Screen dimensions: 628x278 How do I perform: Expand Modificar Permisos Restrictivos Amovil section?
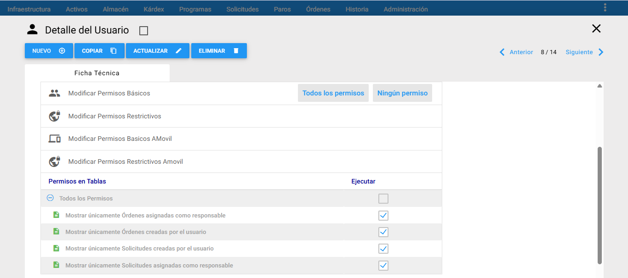241,161
